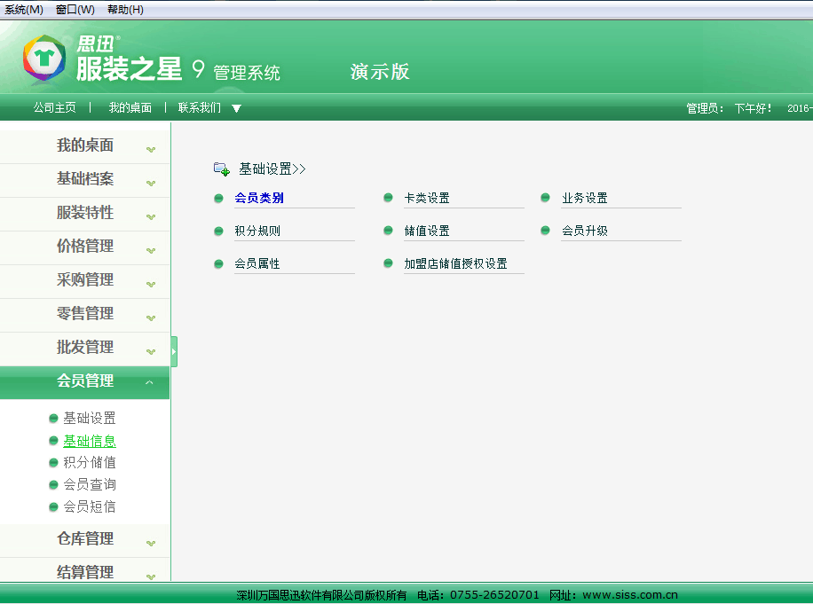The width and height of the screenshot is (813, 604).
Task: Open the 会员类别 settings link
Action: click(x=259, y=198)
